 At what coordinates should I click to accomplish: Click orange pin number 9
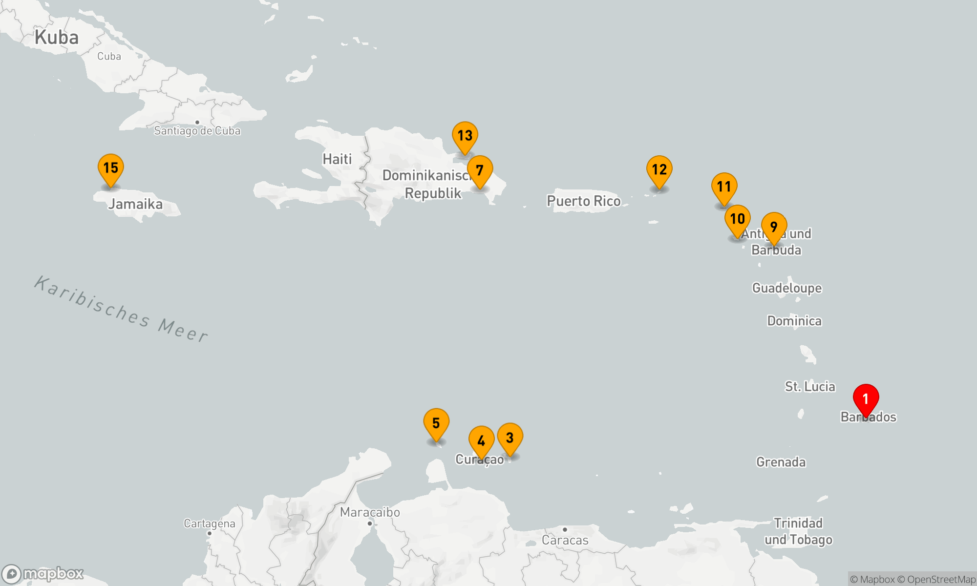774,226
